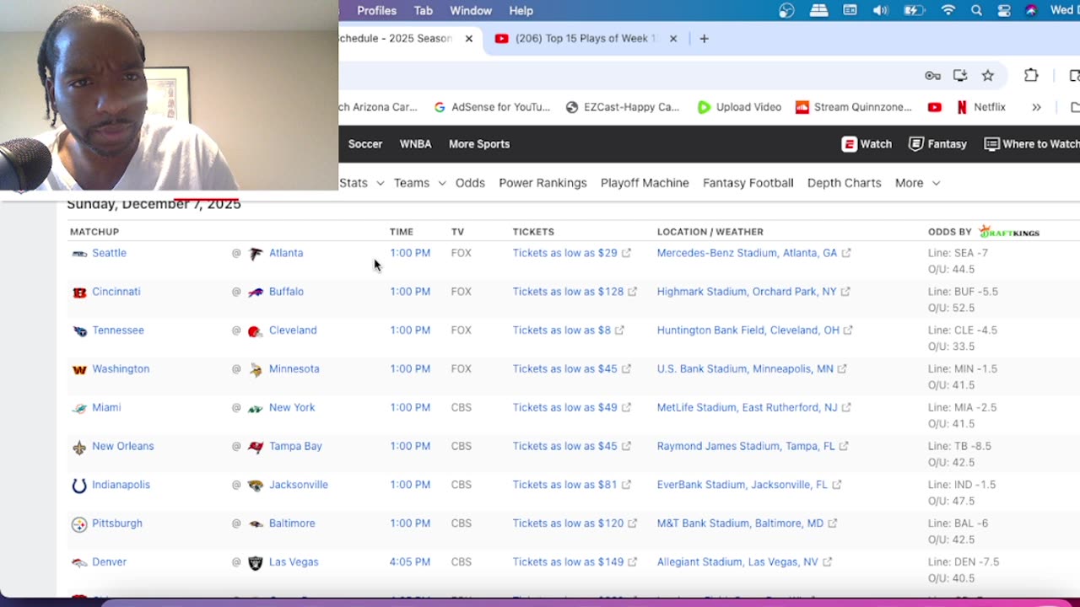Open Control Center in the menu bar

[x=1004, y=11]
